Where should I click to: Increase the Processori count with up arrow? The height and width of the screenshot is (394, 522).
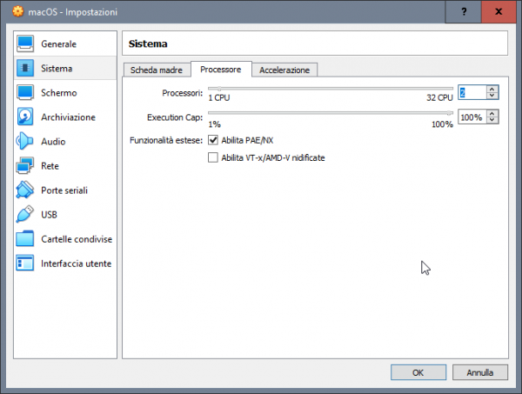coord(492,89)
